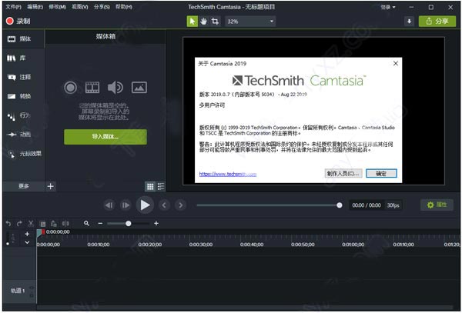Screen dimensions: 462x313
Task: Click the audio speaker icon in media bin
Action: pos(115,88)
